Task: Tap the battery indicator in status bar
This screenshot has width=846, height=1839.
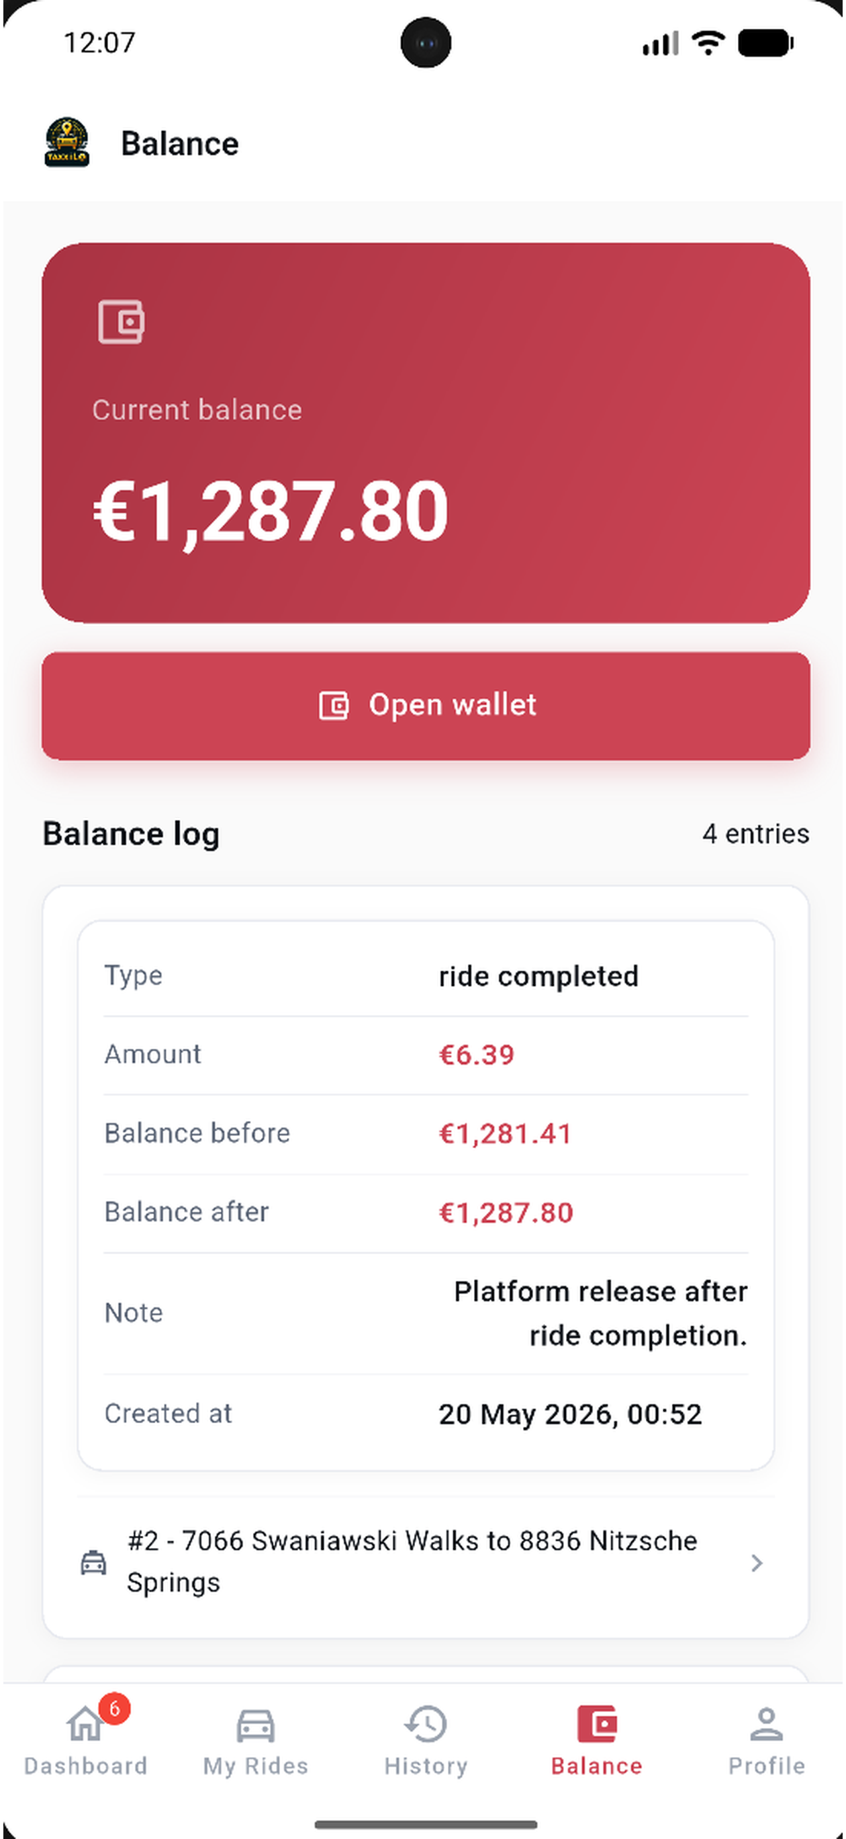Action: [x=766, y=43]
